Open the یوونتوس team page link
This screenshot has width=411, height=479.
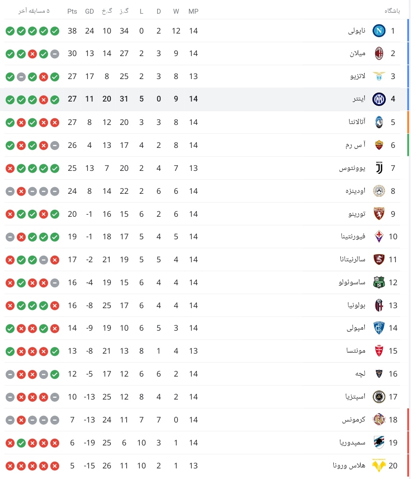(x=352, y=168)
